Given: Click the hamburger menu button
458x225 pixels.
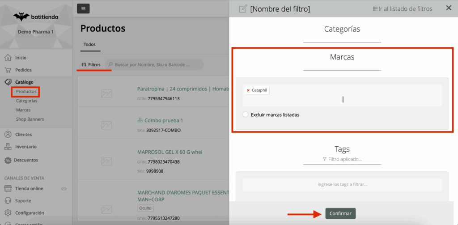Looking at the screenshot, I should click(83, 8).
